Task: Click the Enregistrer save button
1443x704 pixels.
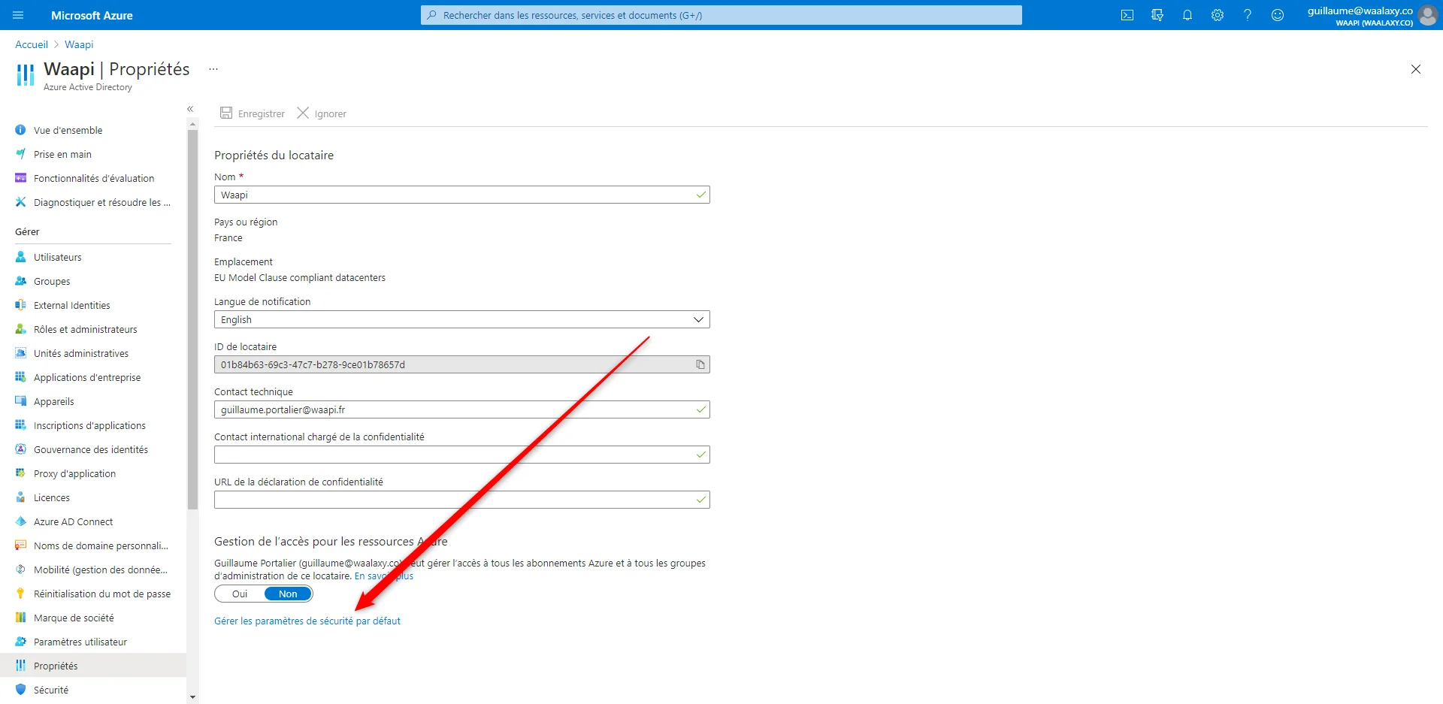Action: click(x=253, y=113)
